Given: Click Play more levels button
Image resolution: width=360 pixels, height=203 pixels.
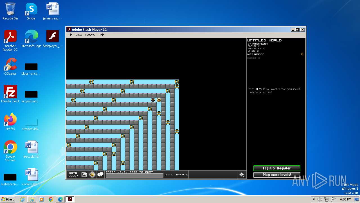Looking at the screenshot, I should point(277,175).
